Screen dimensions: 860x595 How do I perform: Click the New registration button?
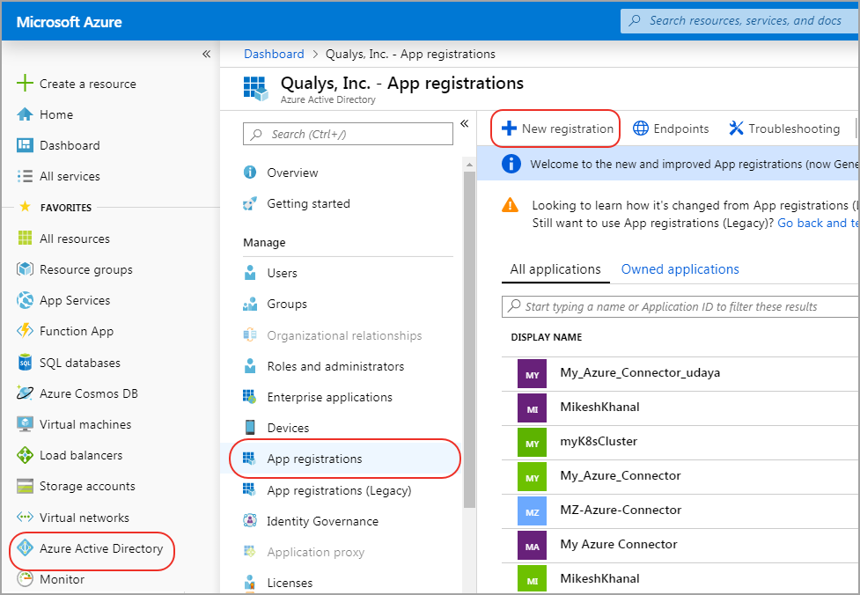click(556, 129)
